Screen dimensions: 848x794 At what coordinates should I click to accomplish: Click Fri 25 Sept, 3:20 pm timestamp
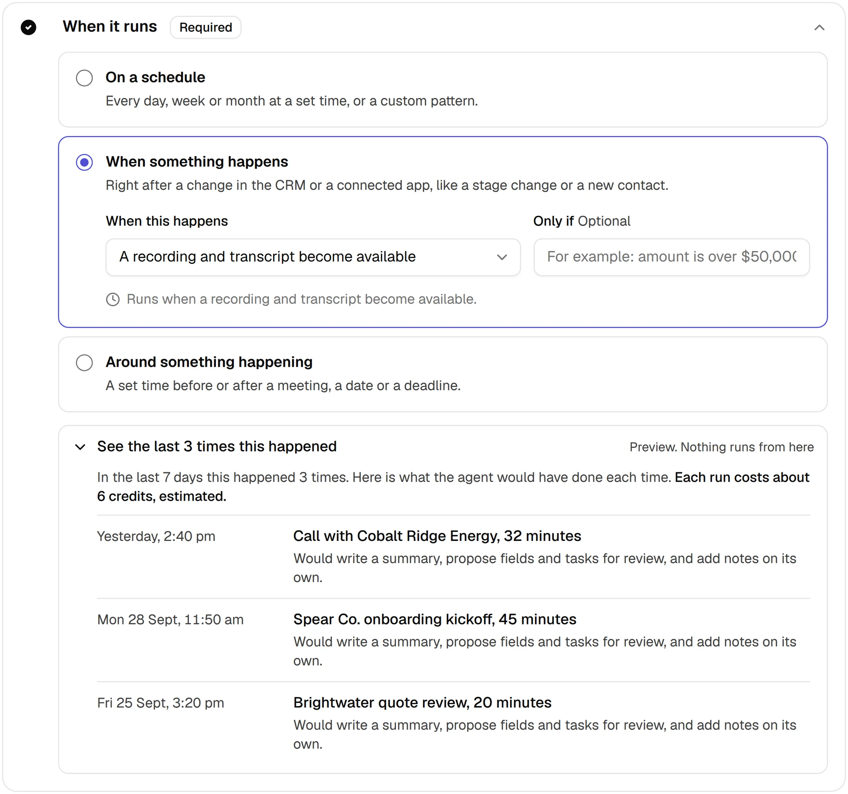click(160, 703)
